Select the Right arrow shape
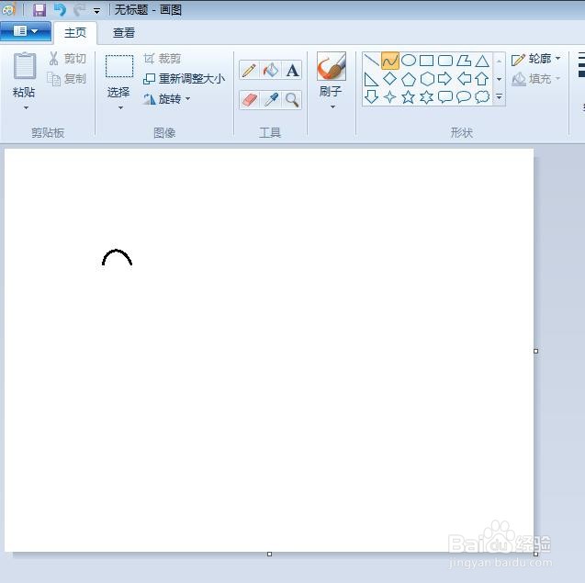 [444, 79]
